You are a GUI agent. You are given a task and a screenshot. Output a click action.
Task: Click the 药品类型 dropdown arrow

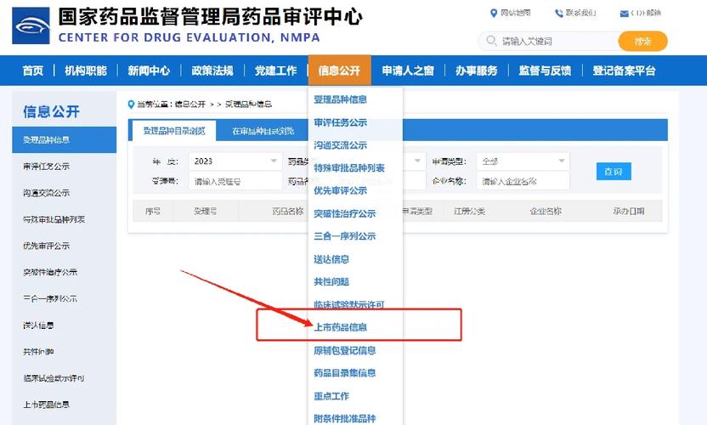(x=417, y=161)
